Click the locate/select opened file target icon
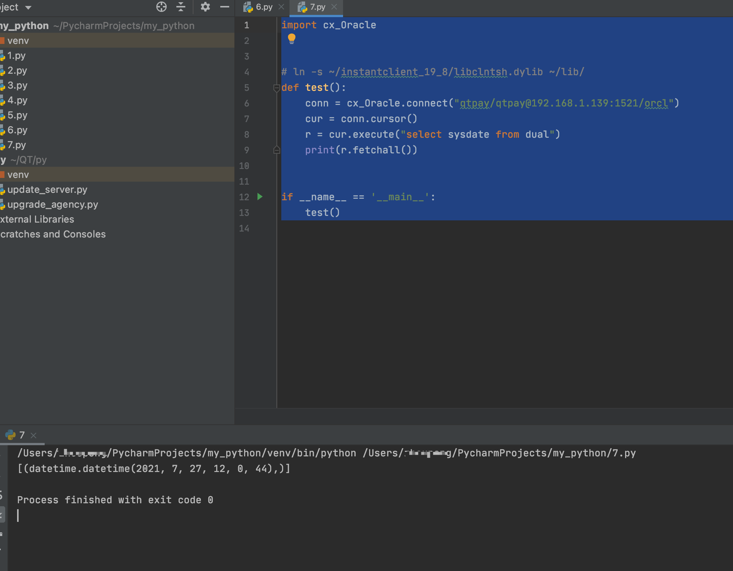 [x=161, y=7]
